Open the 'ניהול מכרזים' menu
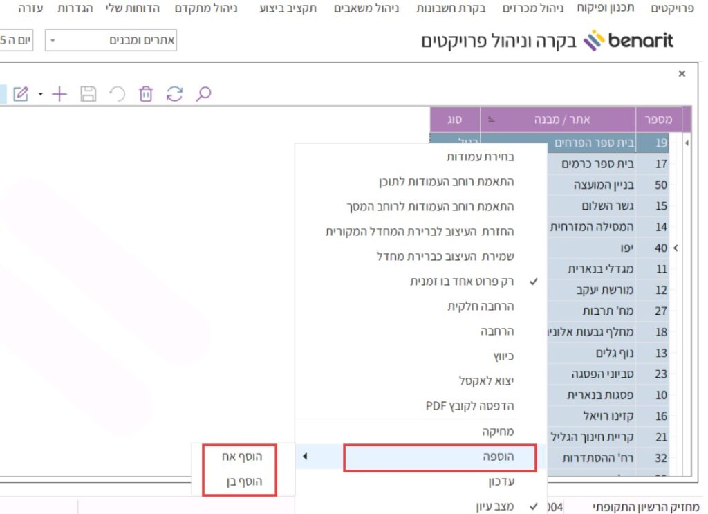Viewport: 708px width, 514px height. (x=536, y=9)
